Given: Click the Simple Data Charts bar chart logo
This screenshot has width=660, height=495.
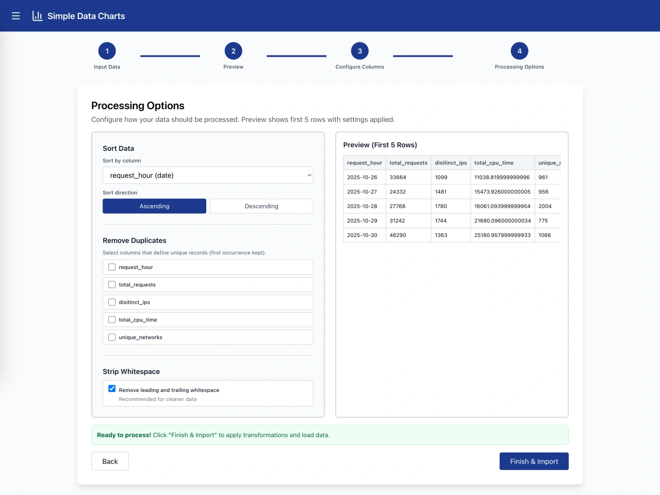Looking at the screenshot, I should pyautogui.click(x=37, y=15).
